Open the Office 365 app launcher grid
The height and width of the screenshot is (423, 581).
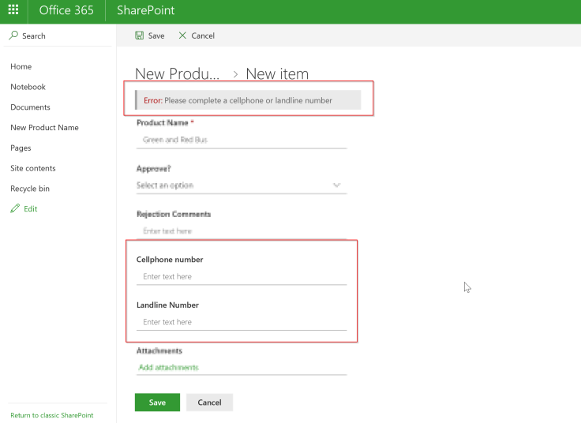(x=13, y=11)
